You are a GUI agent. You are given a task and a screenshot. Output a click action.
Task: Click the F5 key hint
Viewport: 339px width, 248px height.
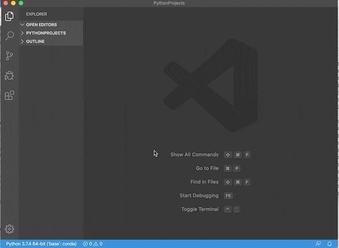tap(228, 196)
